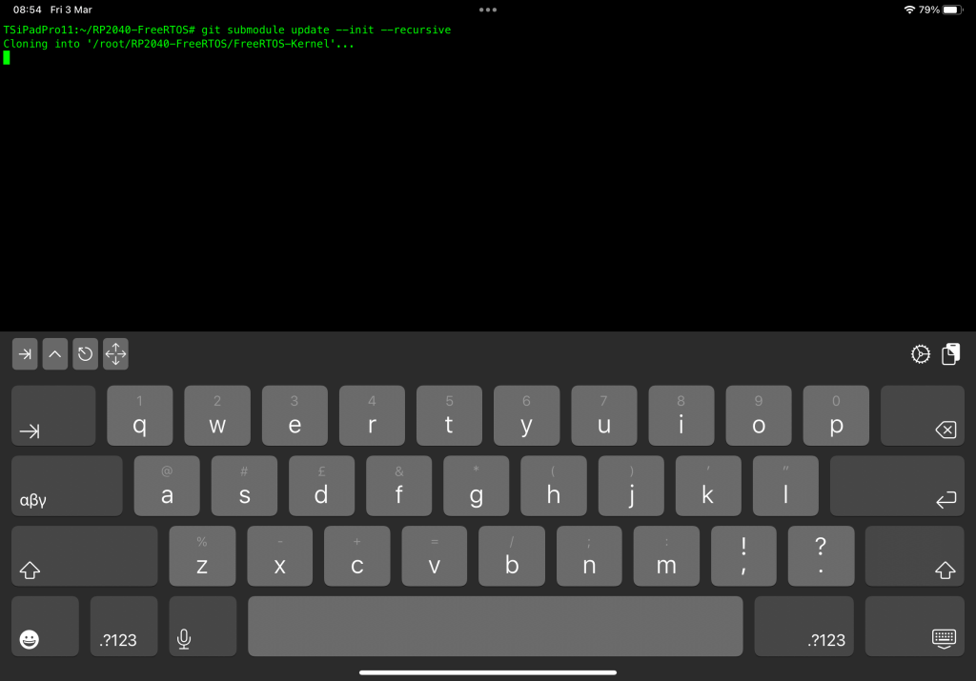Tap the large keyboard Tab key
The width and height of the screenshot is (976, 681).
(x=53, y=416)
